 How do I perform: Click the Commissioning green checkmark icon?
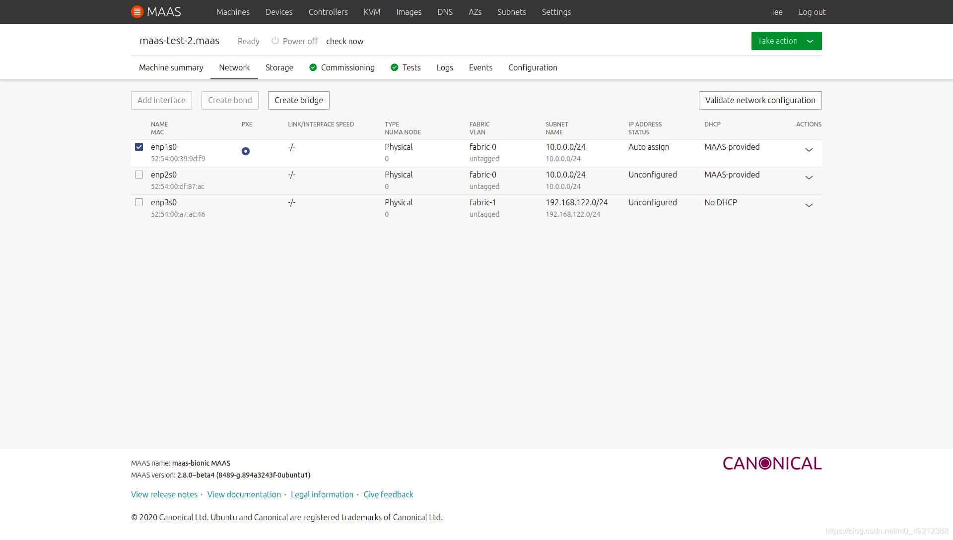pyautogui.click(x=313, y=67)
